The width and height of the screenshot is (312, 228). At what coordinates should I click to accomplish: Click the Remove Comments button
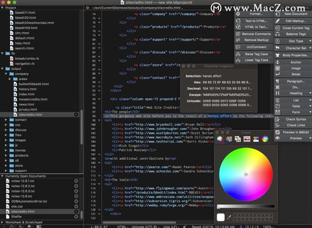(254, 34)
